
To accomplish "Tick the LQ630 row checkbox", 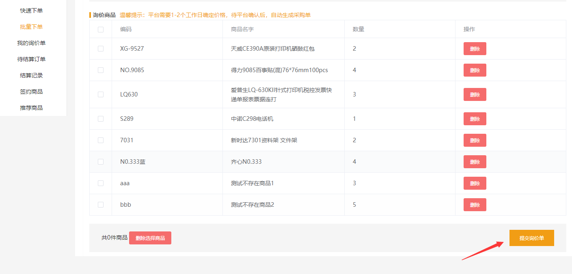I will click(101, 94).
